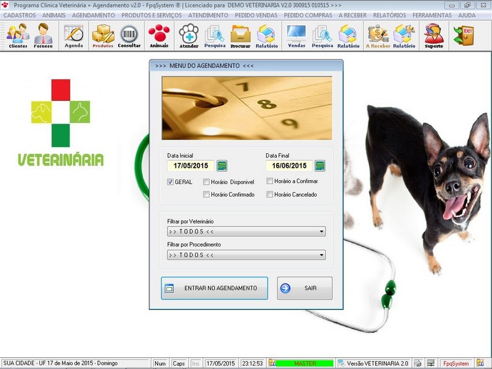Screen dimensions: 492x369
Task: Click the Exit door icon in toolbar
Action: 464,35
